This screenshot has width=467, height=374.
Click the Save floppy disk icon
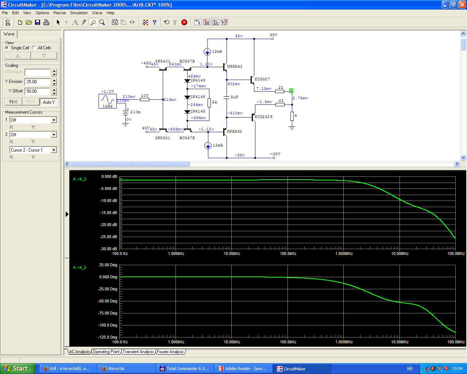coord(38,22)
